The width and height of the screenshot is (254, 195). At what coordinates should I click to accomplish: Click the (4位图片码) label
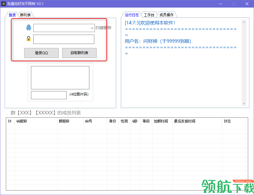click(79, 94)
